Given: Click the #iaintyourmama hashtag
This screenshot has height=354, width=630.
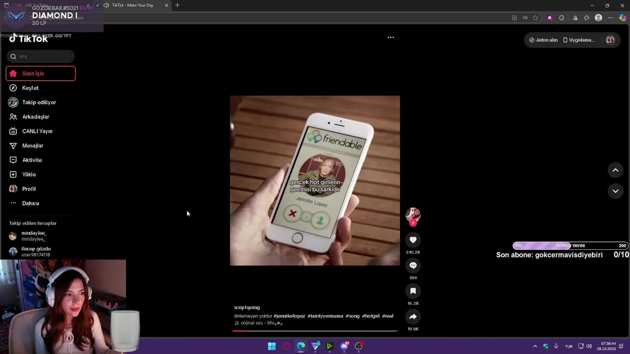Looking at the screenshot, I should coord(325,316).
